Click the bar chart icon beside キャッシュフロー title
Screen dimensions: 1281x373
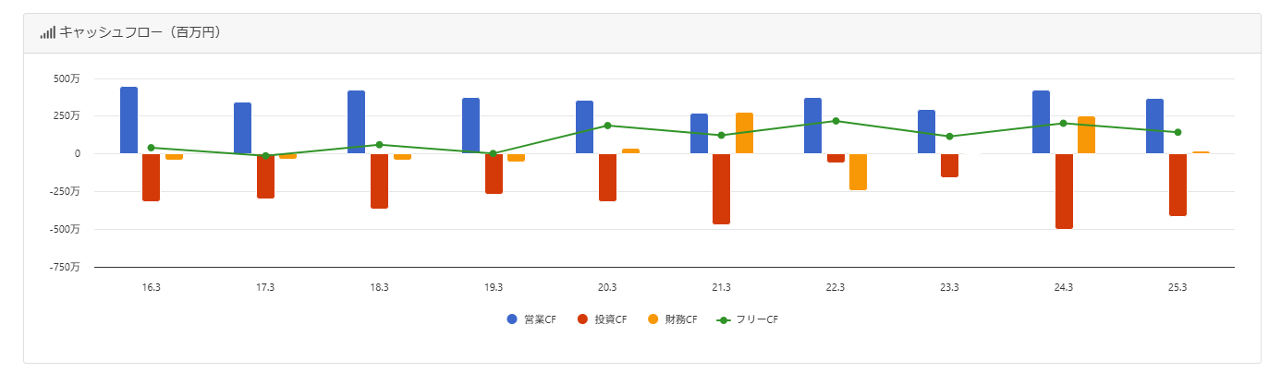[47, 33]
